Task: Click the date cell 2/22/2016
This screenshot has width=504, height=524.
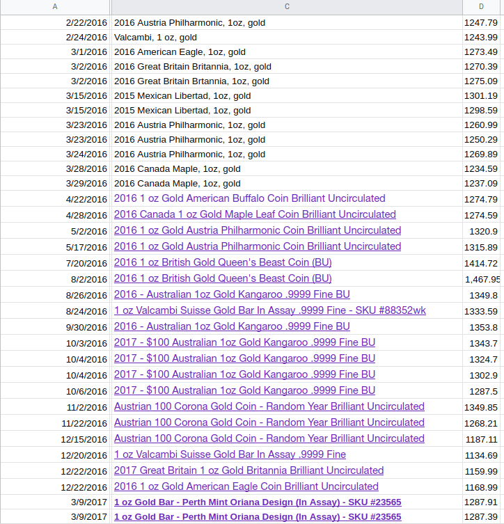Action: (86, 23)
